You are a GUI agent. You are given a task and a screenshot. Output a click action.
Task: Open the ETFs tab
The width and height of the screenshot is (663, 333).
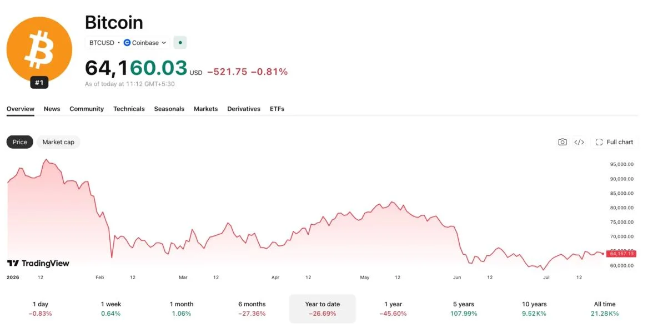(277, 109)
